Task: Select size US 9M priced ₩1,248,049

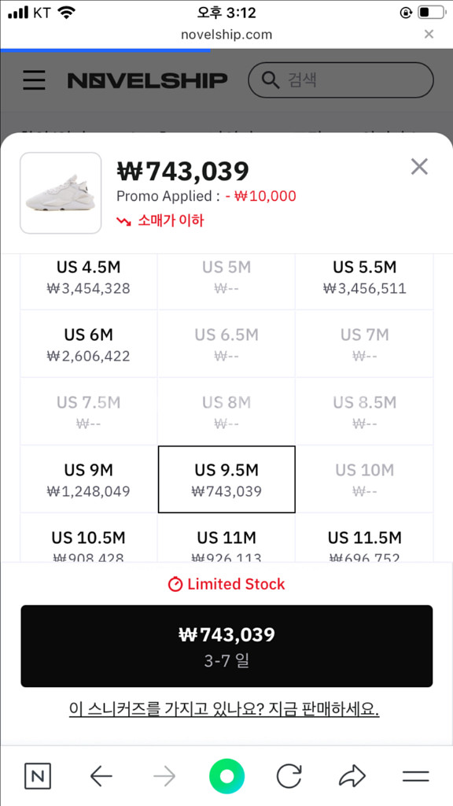Action: (x=88, y=479)
